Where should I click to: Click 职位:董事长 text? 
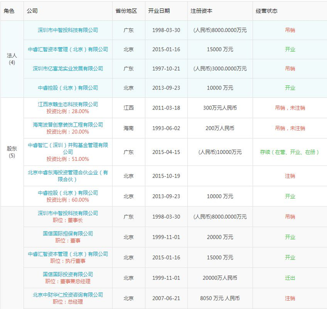(68, 220)
